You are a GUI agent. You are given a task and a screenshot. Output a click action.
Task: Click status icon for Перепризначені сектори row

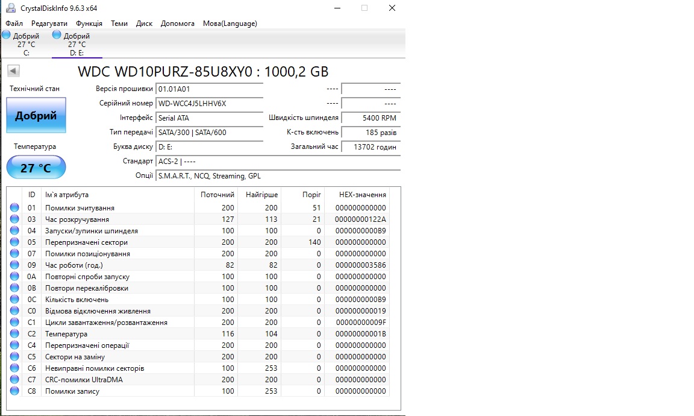(14, 242)
